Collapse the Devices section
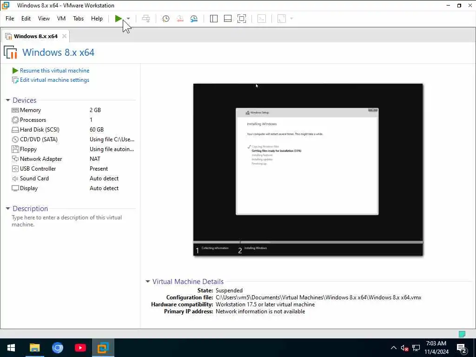 8,100
